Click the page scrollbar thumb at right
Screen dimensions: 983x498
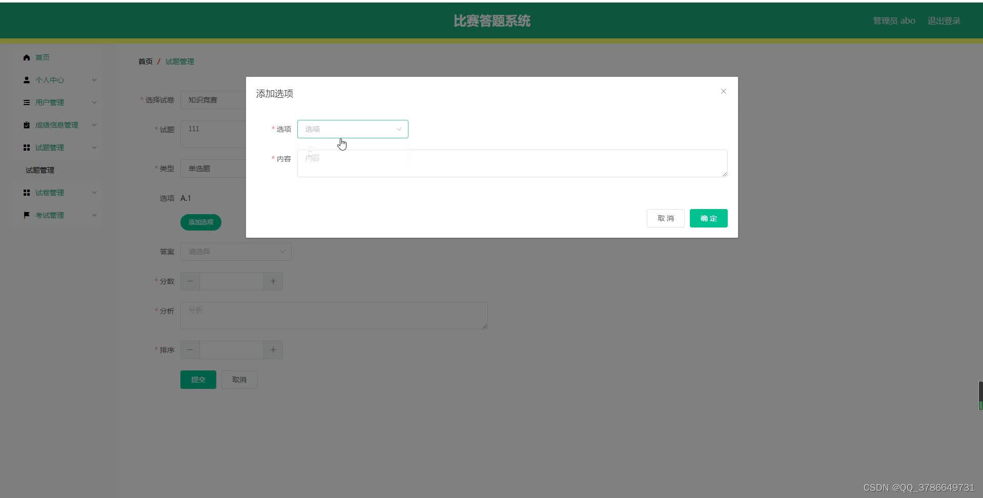tap(980, 396)
